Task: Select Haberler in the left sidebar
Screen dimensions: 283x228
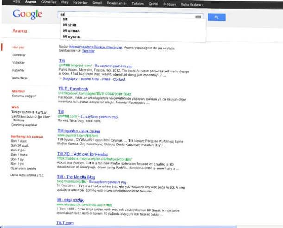Action: click(x=18, y=70)
